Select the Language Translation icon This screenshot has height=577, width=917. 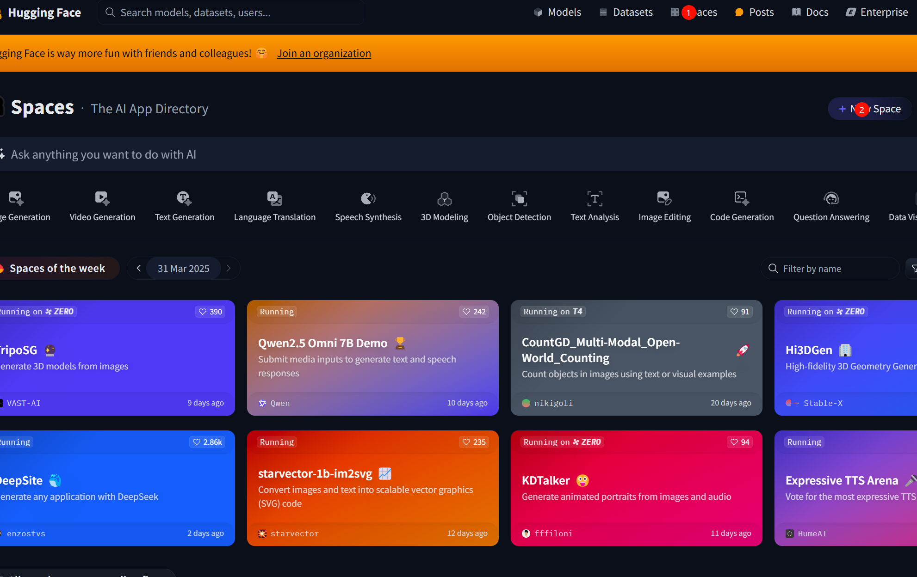(274, 198)
